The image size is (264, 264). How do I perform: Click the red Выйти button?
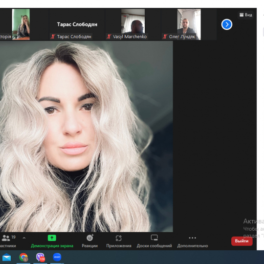tap(242, 241)
